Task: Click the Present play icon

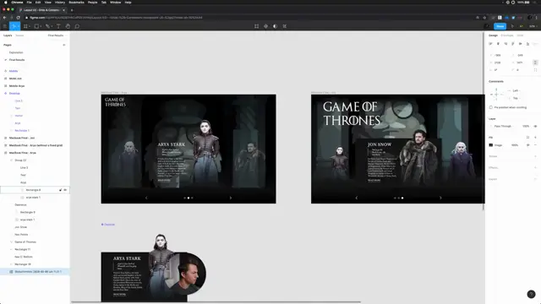Action: point(512,26)
